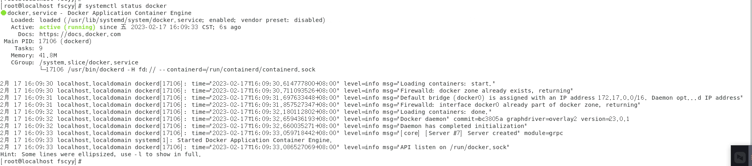Click the green "active (running)" status text
This screenshot has width=752, height=166.
(x=67, y=27)
